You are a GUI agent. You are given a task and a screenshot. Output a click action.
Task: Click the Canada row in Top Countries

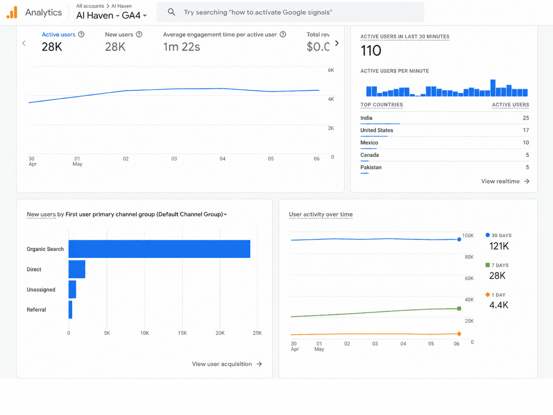click(445, 155)
